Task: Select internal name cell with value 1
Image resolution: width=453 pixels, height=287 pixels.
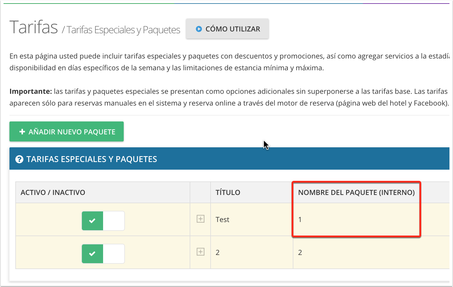Action: coord(300,220)
